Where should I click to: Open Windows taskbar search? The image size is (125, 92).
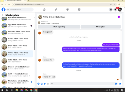coord(7,90)
